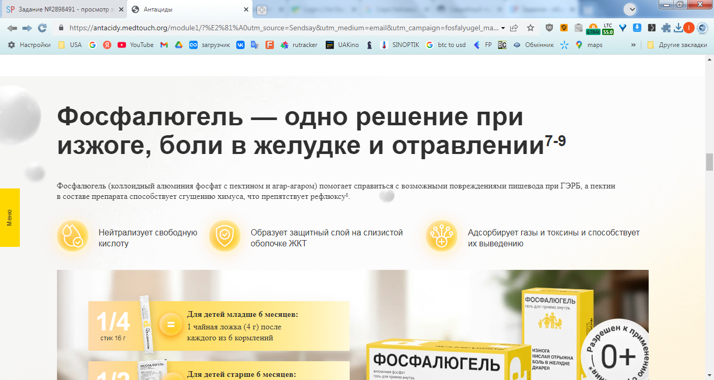The image size is (714, 380).
Task: View site info via the padlock icon
Action: 61,28
